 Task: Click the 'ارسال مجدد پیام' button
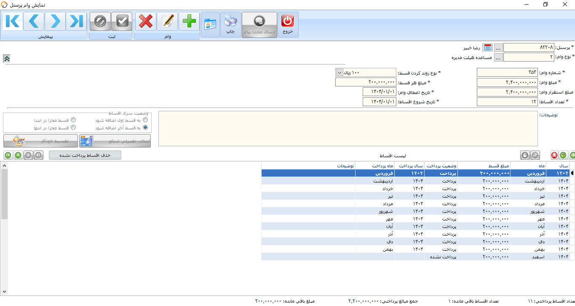click(259, 25)
